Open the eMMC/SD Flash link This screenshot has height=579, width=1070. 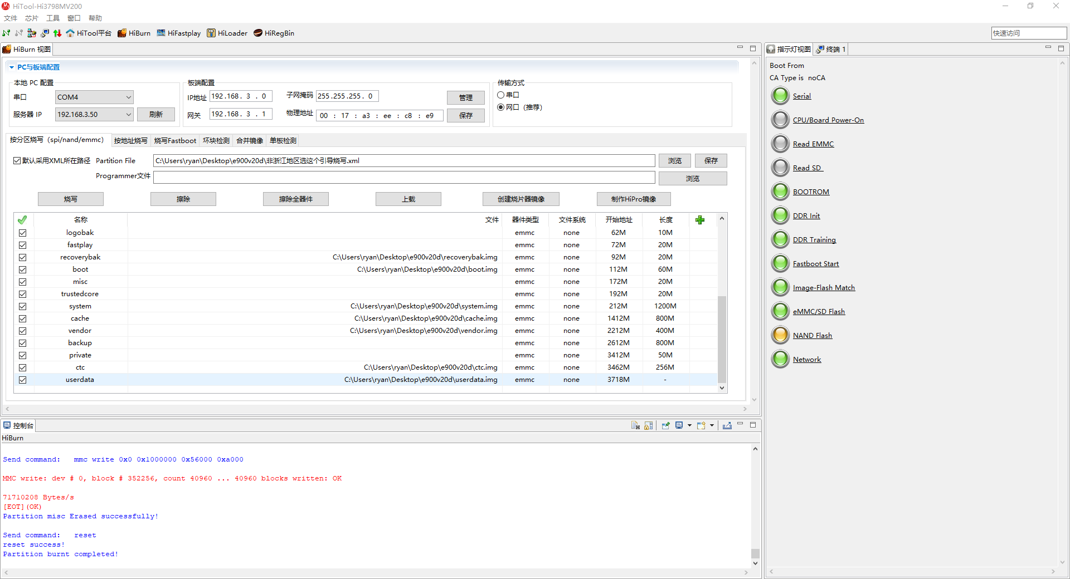[819, 311]
